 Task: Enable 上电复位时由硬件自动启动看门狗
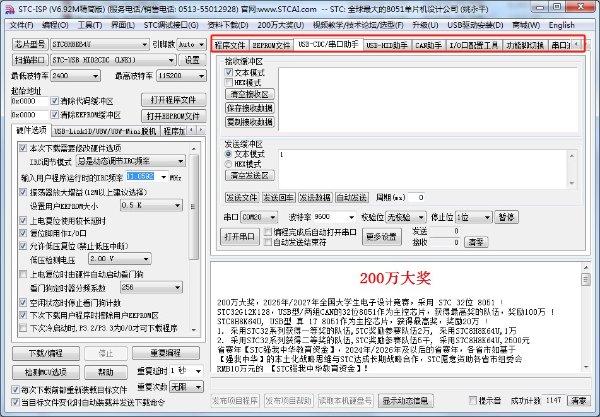[23, 274]
